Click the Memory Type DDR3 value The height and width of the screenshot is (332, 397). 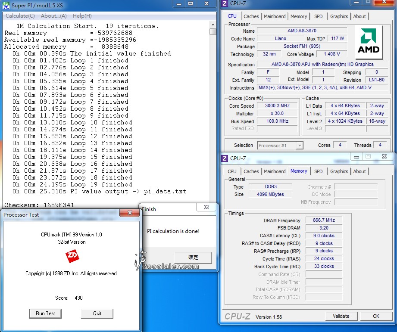pos(270,186)
